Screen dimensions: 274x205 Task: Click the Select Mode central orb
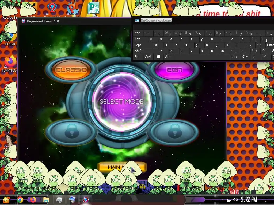(x=122, y=101)
